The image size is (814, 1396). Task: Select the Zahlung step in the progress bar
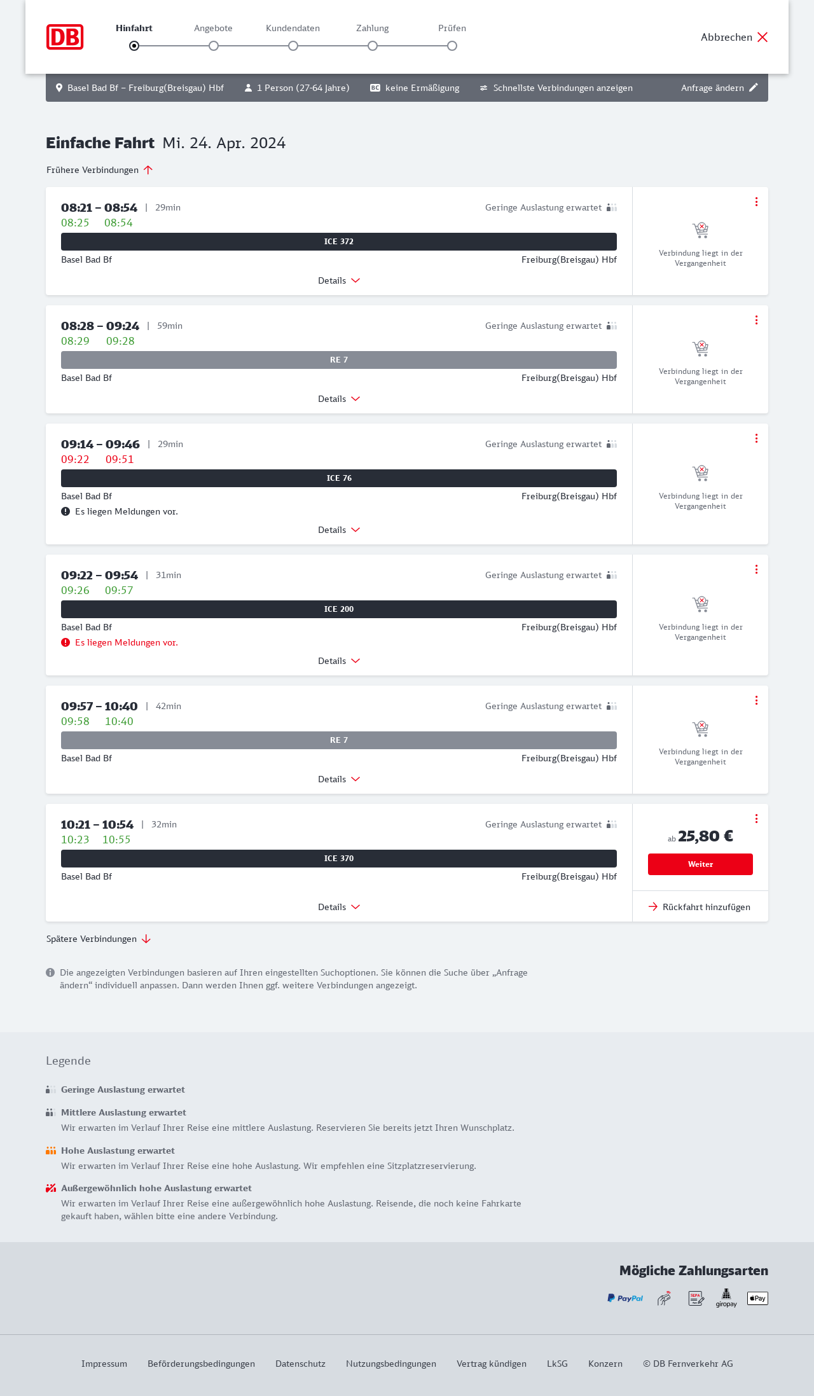click(373, 46)
